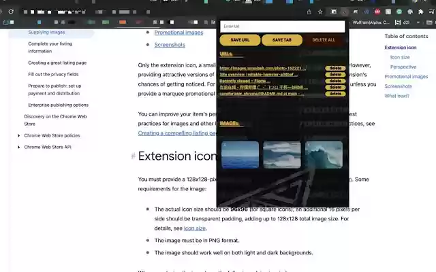Open the large crashing wave saved thumbnail
The height and width of the screenshot is (272, 436).
pyautogui.click(x=324, y=154)
